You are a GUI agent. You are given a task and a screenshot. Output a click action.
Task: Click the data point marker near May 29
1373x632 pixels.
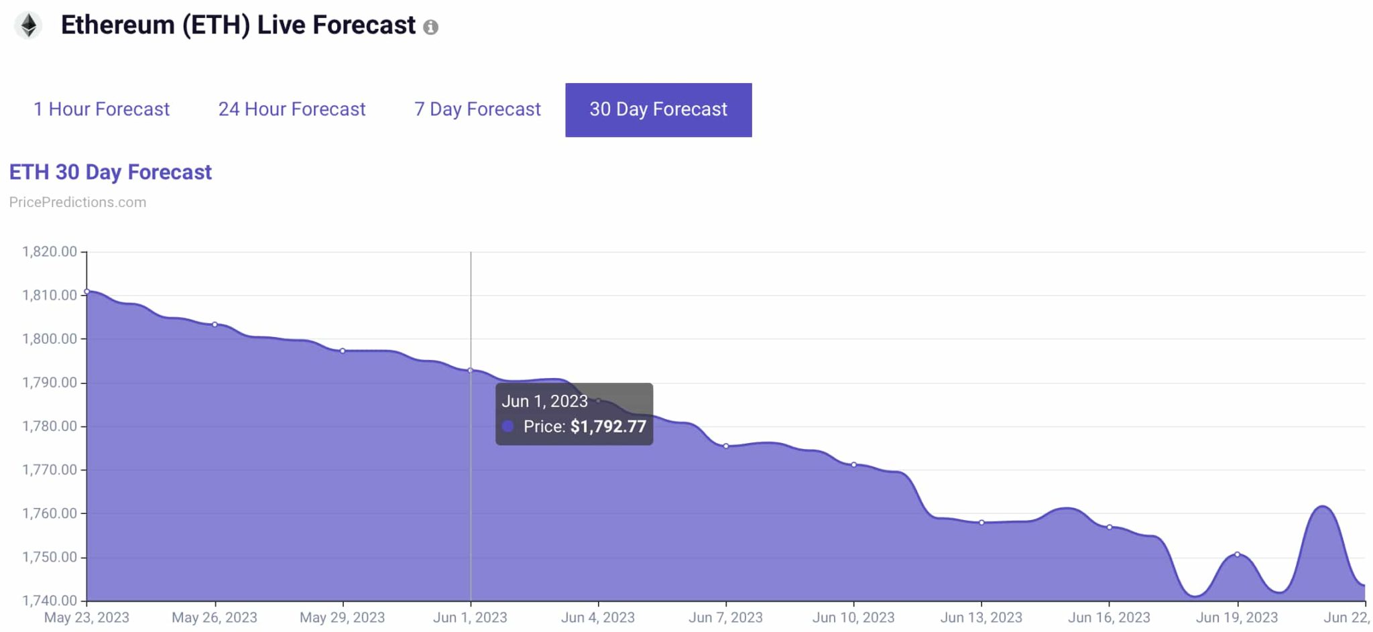point(343,350)
